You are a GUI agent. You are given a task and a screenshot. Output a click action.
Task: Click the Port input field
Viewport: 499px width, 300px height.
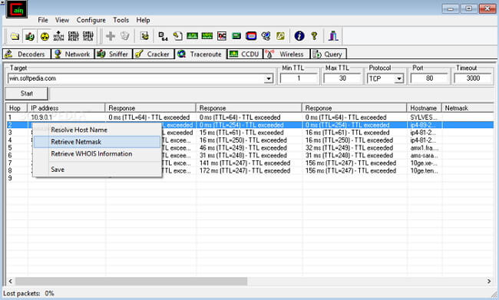coord(429,78)
